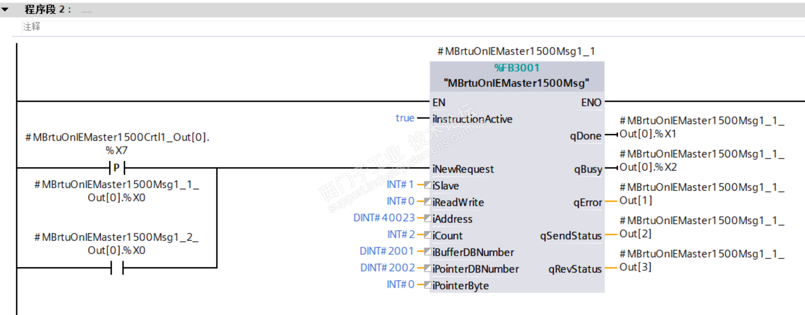Select the 程序段 2 network title
Viewport: 805px width, 315px height.
48,9
